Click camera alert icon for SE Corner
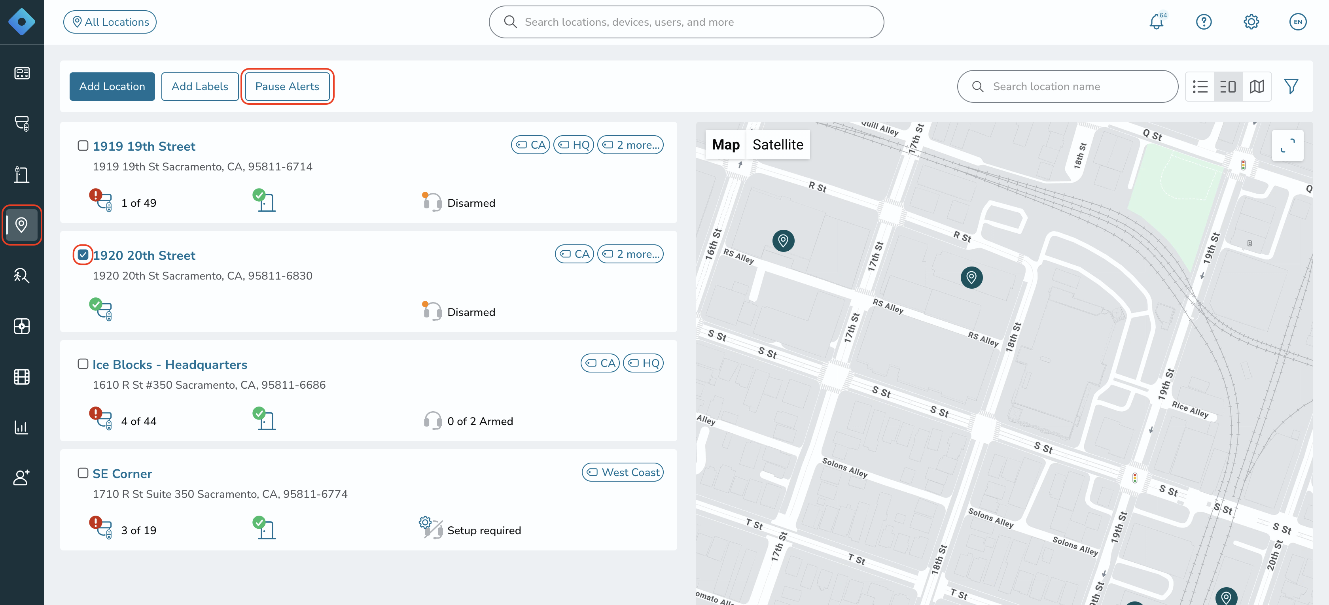This screenshot has width=1329, height=605. pyautogui.click(x=100, y=527)
